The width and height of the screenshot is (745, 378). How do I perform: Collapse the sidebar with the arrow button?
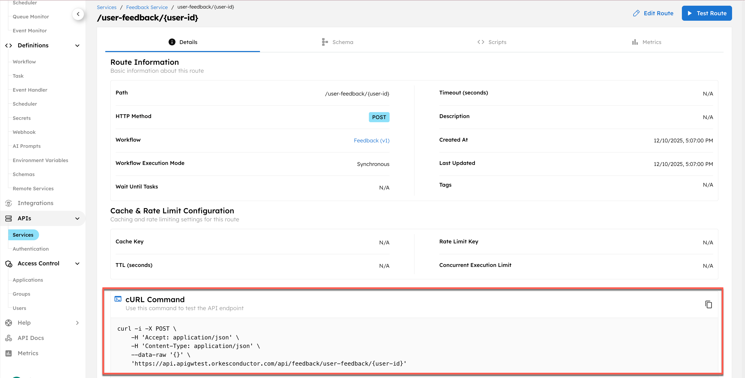tap(78, 14)
